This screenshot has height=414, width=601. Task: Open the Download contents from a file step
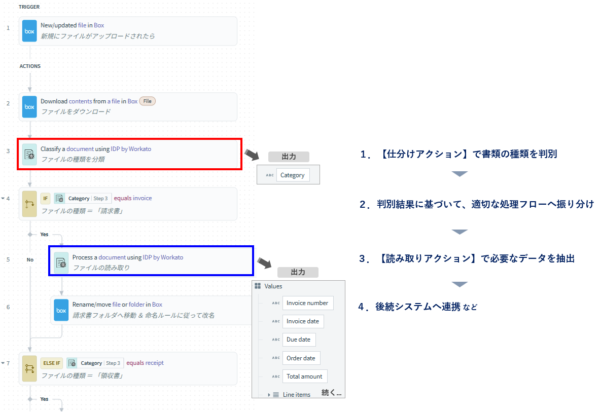point(128,107)
